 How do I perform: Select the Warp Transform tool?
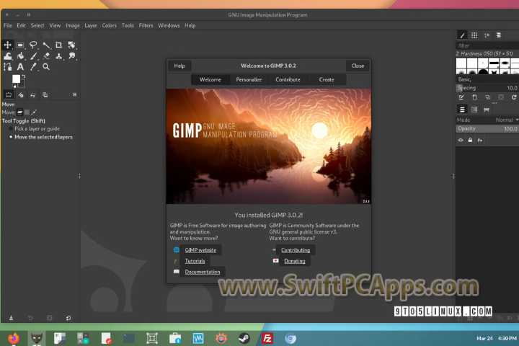click(8, 56)
